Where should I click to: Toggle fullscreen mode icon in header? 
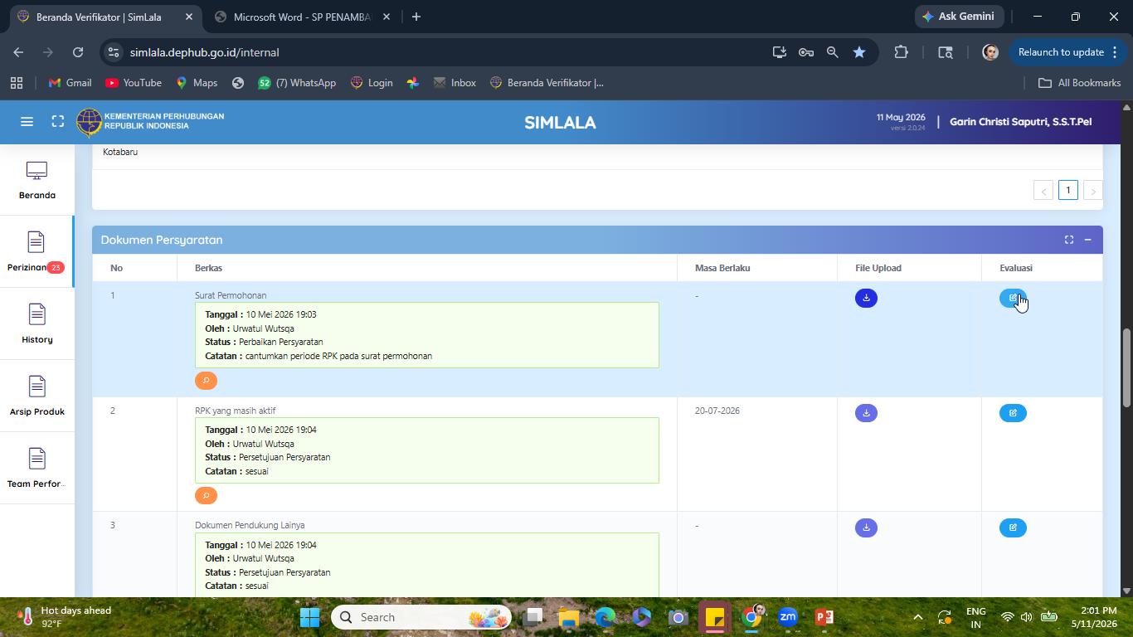pos(57,122)
